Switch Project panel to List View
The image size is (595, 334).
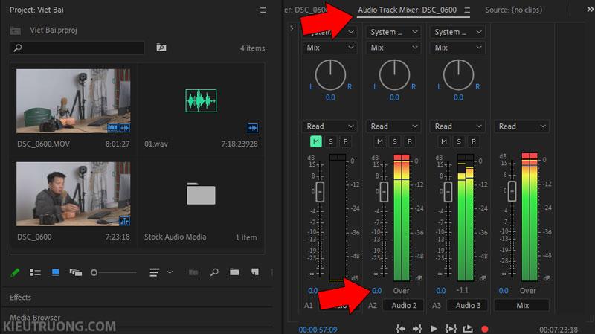coord(35,272)
